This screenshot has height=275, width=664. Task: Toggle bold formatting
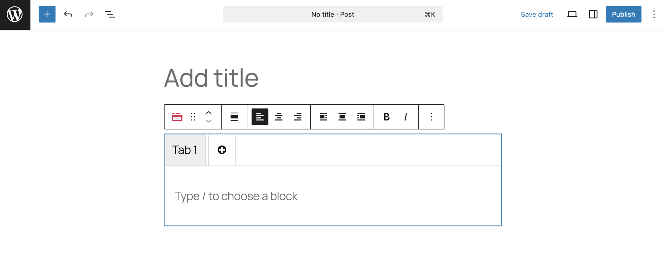(386, 117)
